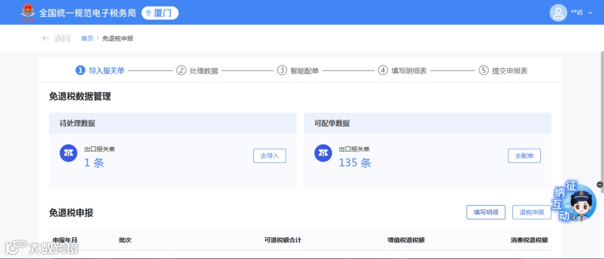Viewport: 604px width, 259px height.
Task: Collapse the 征纳互动 widget with minus icon
Action: point(600,184)
